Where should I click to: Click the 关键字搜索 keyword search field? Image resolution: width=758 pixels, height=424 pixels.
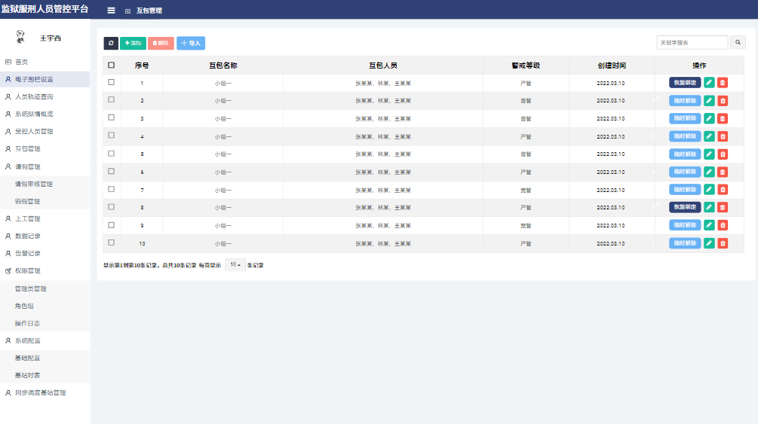[x=692, y=43]
